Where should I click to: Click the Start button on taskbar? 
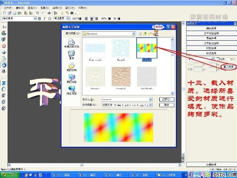tap(10, 175)
